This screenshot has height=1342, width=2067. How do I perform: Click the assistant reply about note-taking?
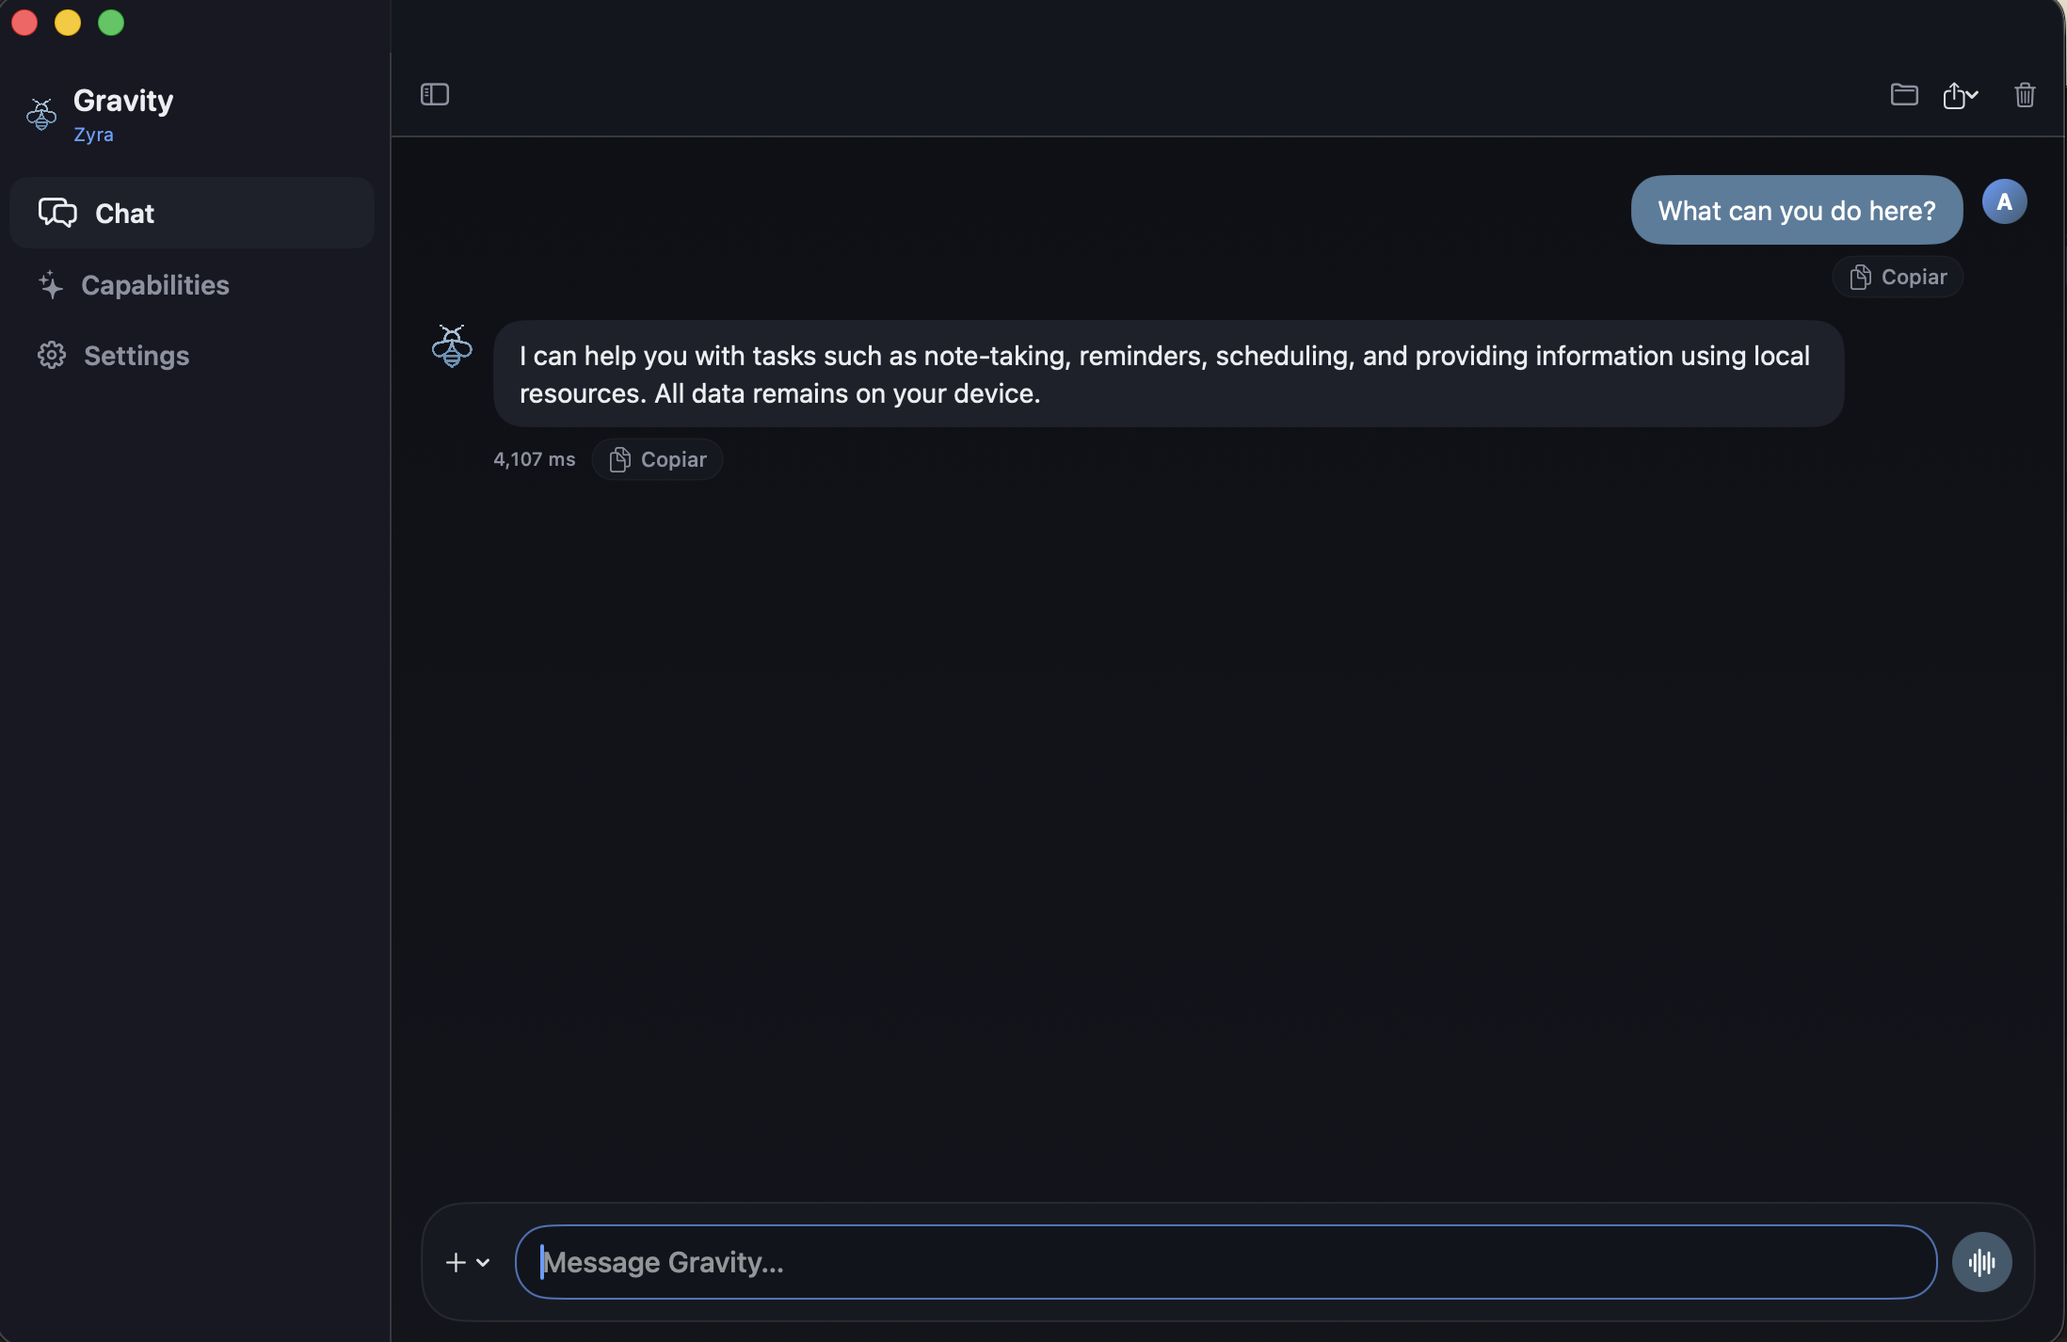pos(1168,374)
